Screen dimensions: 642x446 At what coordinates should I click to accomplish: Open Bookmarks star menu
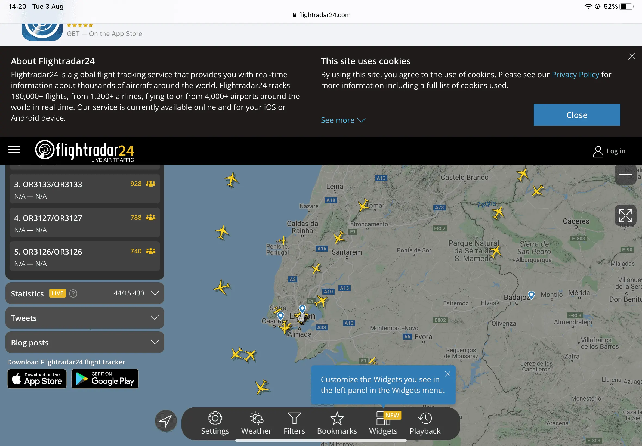[x=337, y=423]
